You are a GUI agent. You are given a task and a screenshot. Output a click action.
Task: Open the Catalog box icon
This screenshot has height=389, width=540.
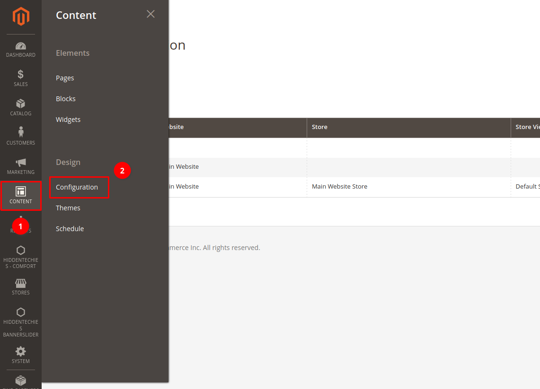[x=21, y=104]
